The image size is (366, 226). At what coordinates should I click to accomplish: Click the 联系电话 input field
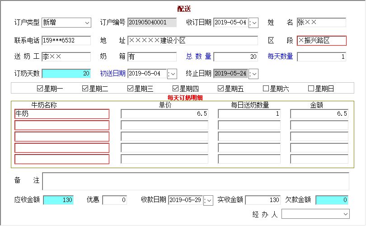[66, 40]
